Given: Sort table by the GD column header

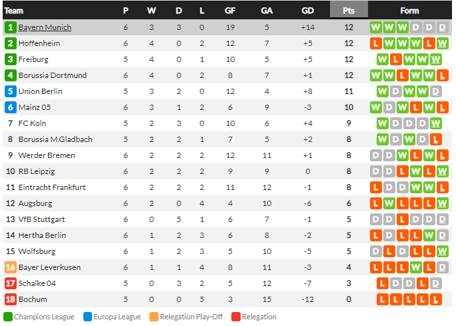Looking at the screenshot, I should pyautogui.click(x=307, y=11).
